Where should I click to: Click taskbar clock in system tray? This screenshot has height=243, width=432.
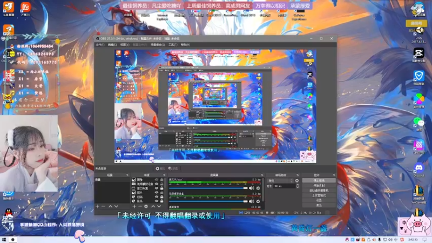coord(413,240)
